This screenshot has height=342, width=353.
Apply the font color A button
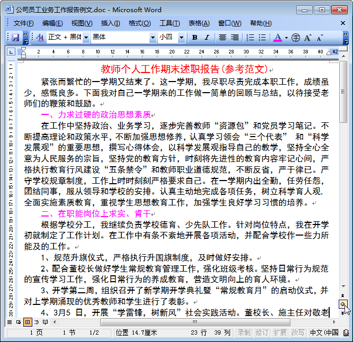click(278, 38)
